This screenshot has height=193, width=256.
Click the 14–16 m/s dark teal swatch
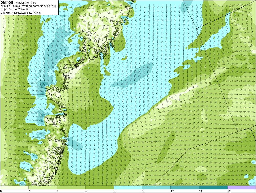click(213, 187)
